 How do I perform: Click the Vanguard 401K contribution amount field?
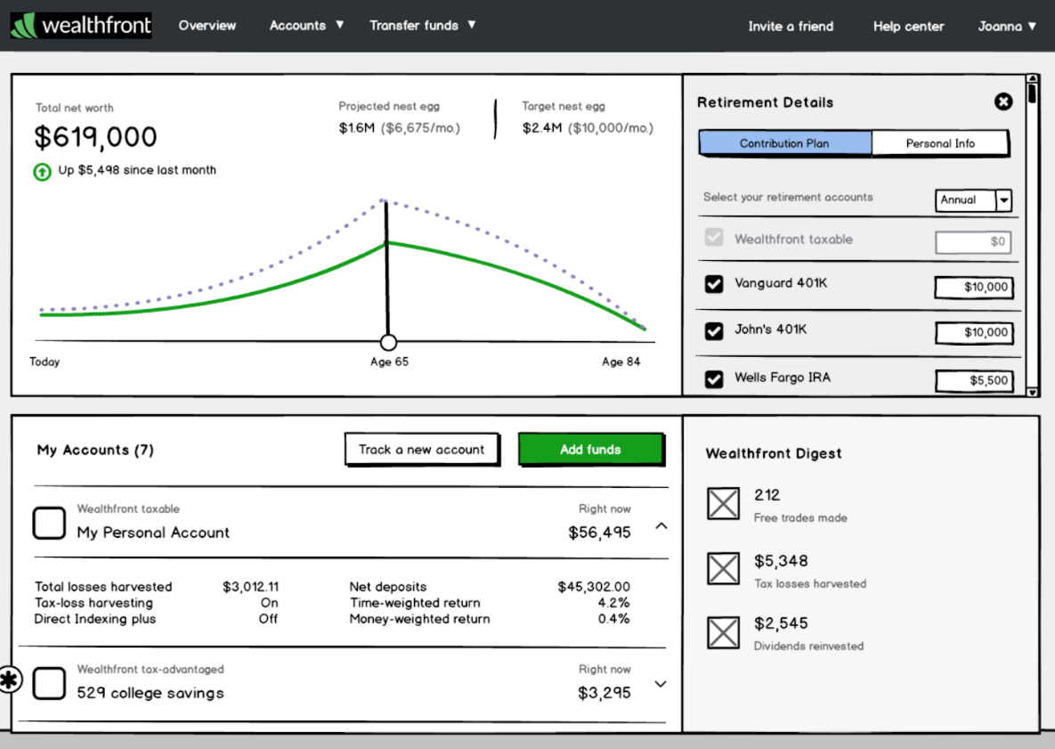[974, 288]
